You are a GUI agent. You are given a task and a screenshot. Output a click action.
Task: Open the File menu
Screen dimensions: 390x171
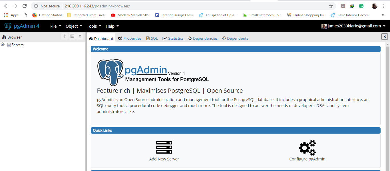[x=55, y=26]
